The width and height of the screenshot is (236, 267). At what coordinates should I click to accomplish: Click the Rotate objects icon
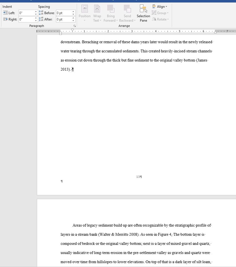pyautogui.click(x=154, y=19)
